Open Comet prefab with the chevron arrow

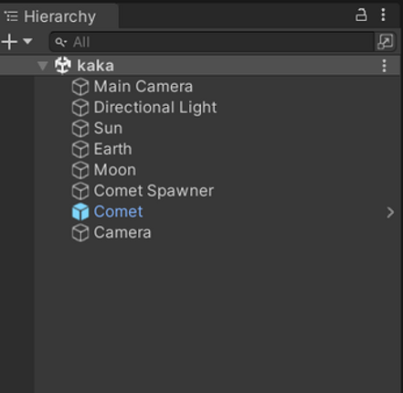390,212
